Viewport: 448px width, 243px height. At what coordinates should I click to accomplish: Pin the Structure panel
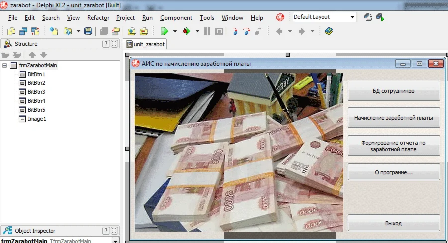click(x=106, y=44)
